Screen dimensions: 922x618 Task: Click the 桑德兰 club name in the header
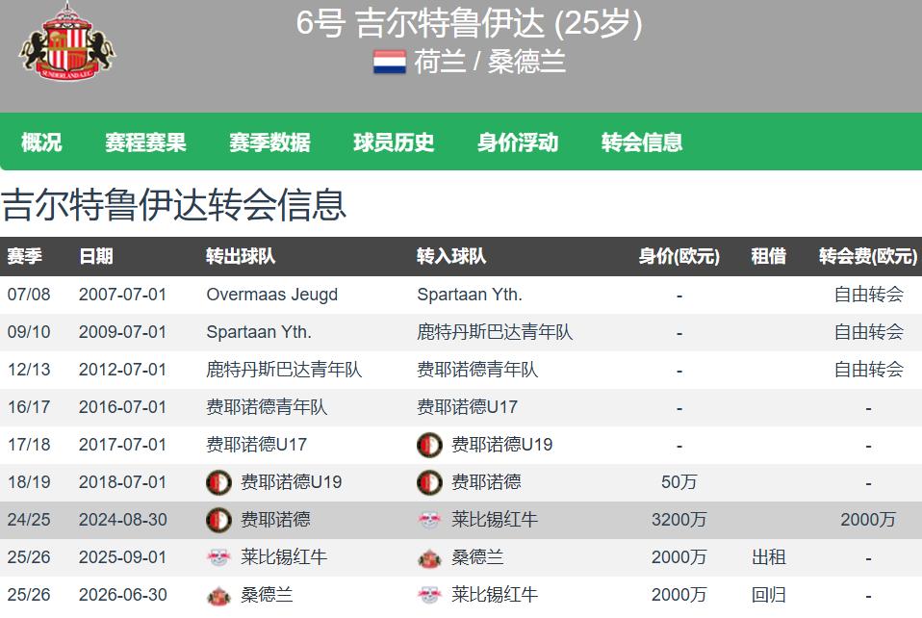click(x=526, y=63)
